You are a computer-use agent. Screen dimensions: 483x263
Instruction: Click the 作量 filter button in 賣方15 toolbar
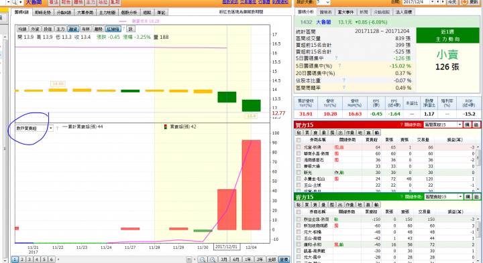tap(350, 205)
